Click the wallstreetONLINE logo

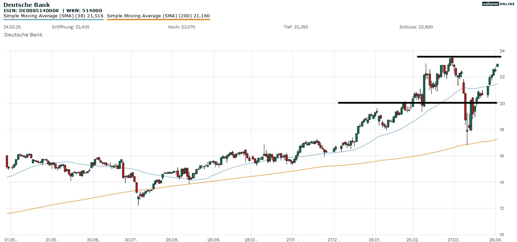pyautogui.click(x=499, y=4)
